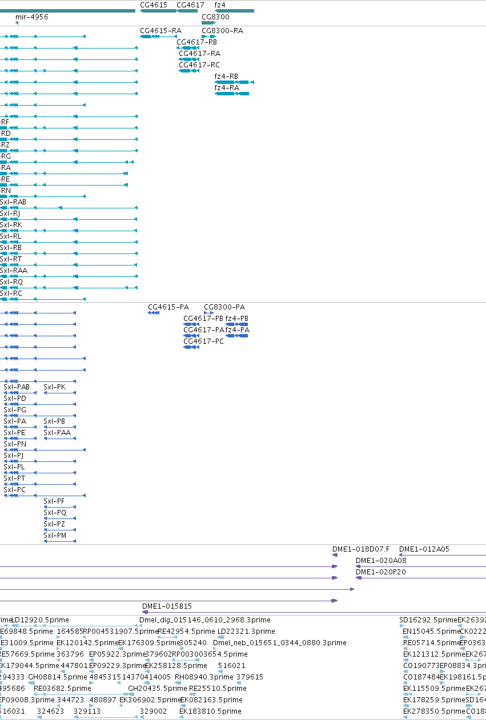The image size is (486, 720).
Task: Select the Sxl-PAB protein label
Action: click(x=17, y=387)
